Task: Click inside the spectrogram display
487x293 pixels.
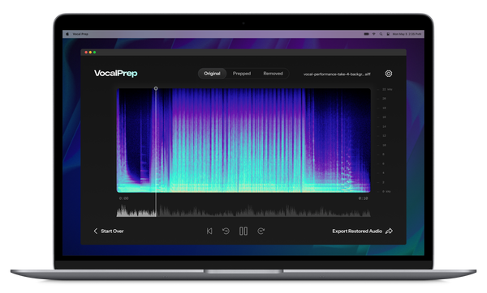Action: point(243,140)
